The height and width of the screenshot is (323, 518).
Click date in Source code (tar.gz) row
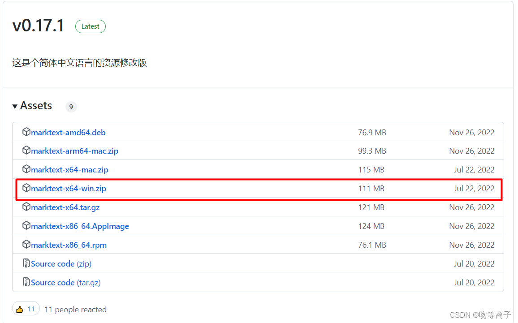click(x=474, y=283)
